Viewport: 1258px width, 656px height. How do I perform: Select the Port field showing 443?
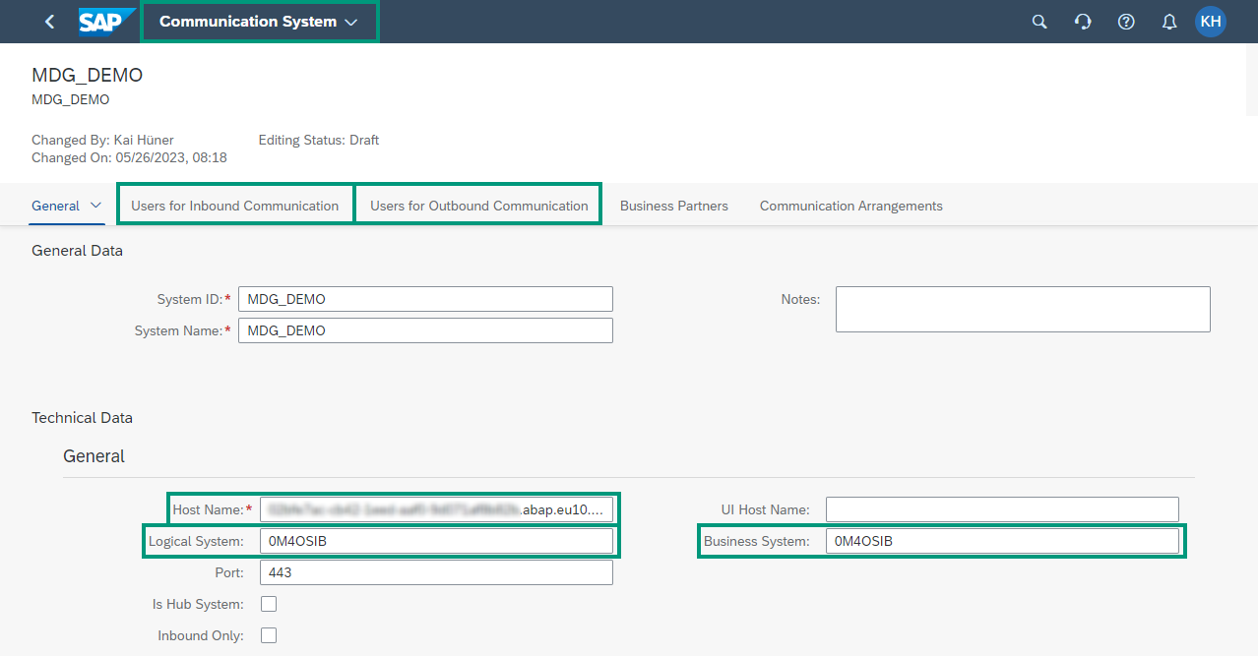point(436,571)
